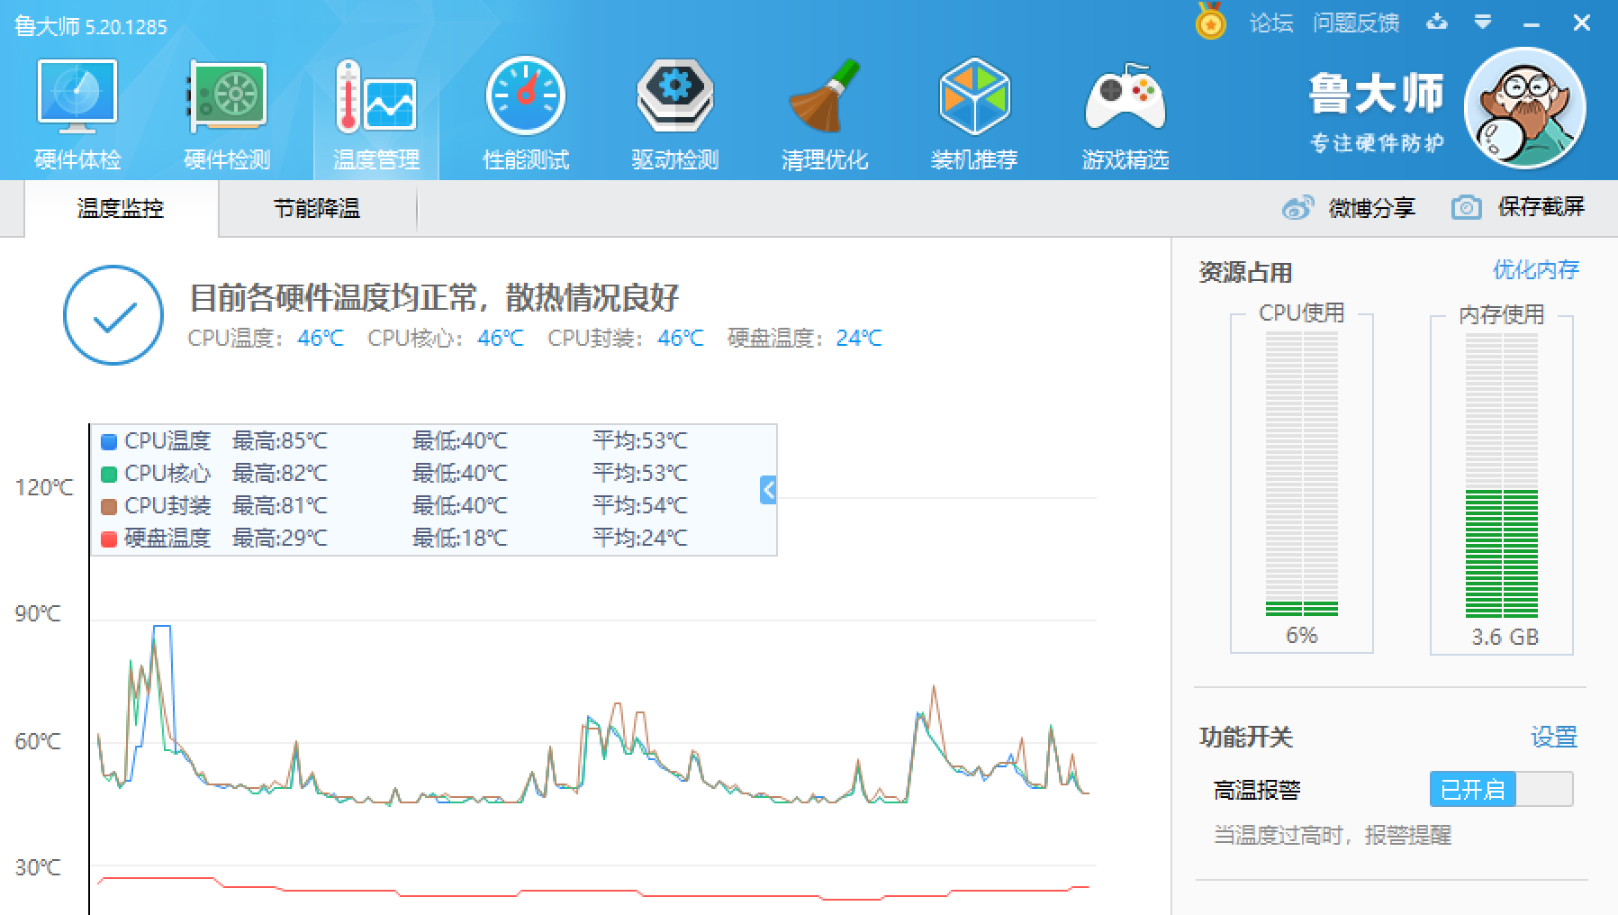Image resolution: width=1618 pixels, height=915 pixels.
Task: Click the red 硬盘温度 legend swatch
Action: [109, 539]
